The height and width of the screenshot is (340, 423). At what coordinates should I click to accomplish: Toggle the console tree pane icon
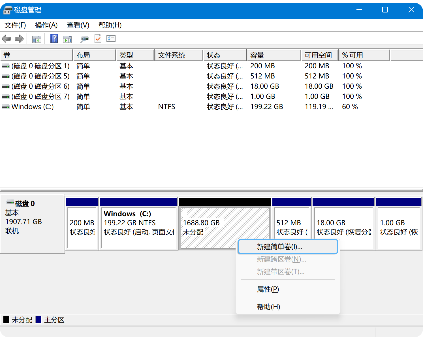click(37, 39)
